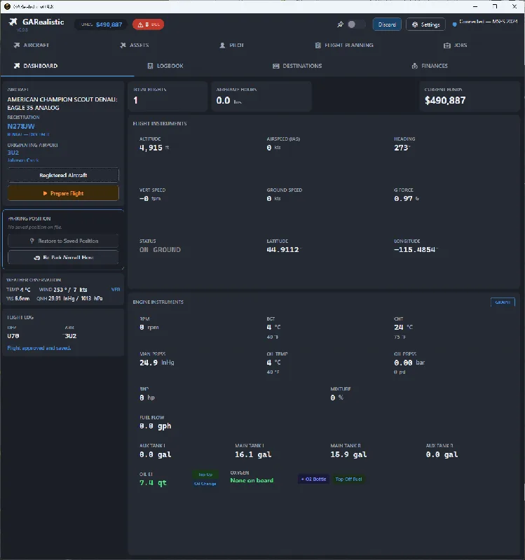
Task: Click the Oil Change button
Action: [x=205, y=484]
